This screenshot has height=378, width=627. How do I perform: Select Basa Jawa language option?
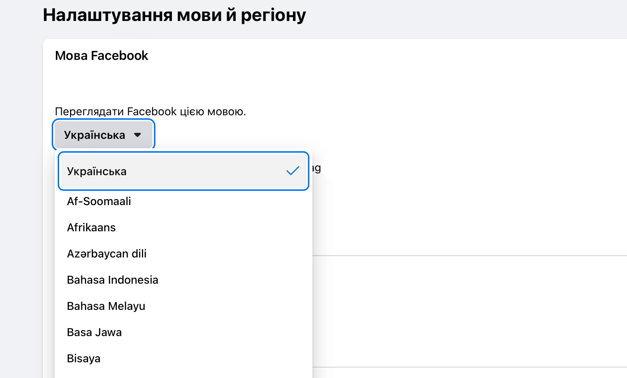[x=94, y=332]
